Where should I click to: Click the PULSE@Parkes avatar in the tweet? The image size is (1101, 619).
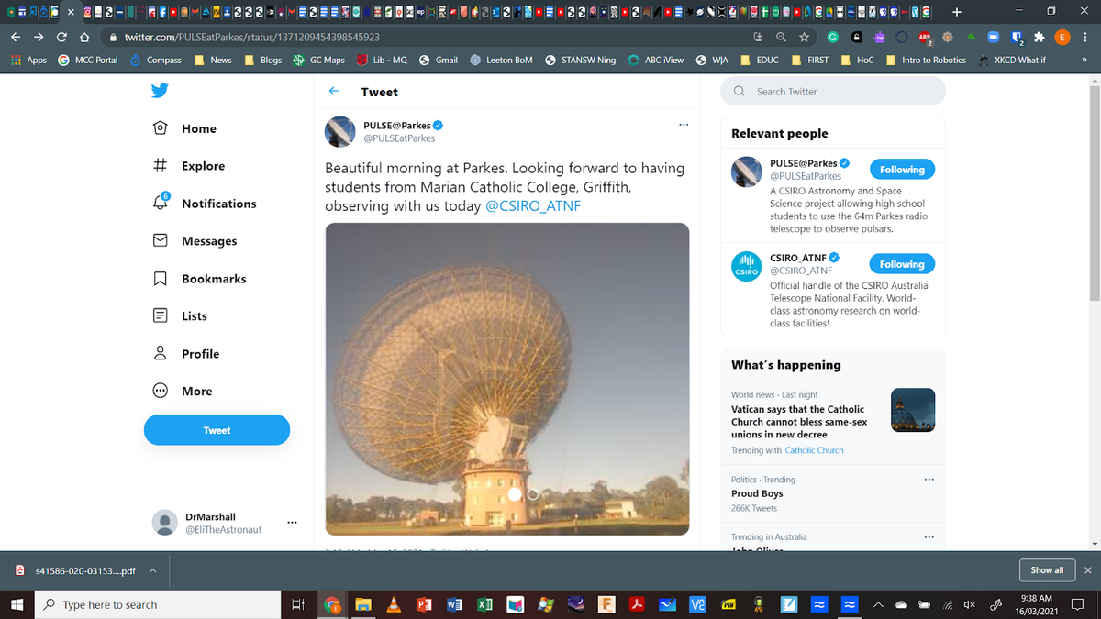(x=340, y=132)
